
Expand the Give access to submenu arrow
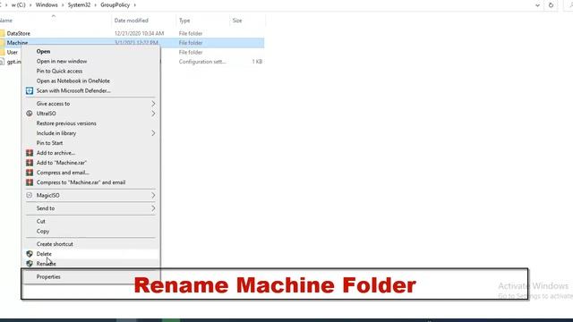153,104
